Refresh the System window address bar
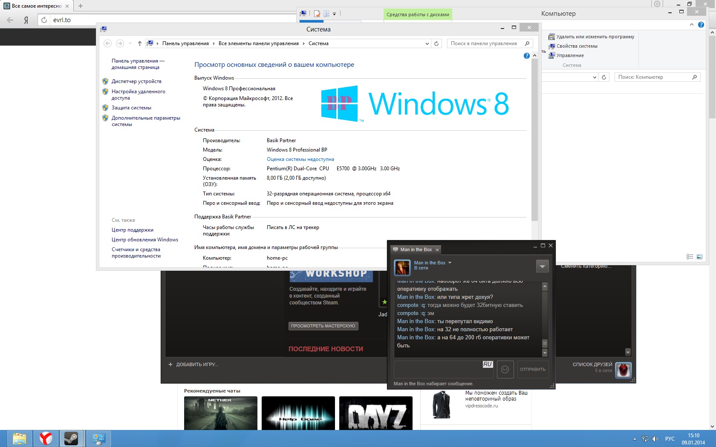 [436, 43]
